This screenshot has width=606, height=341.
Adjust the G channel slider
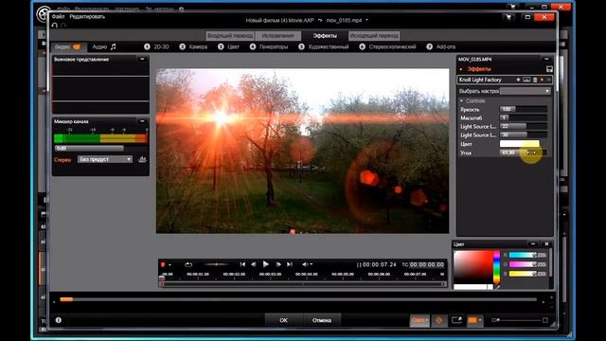point(523,264)
